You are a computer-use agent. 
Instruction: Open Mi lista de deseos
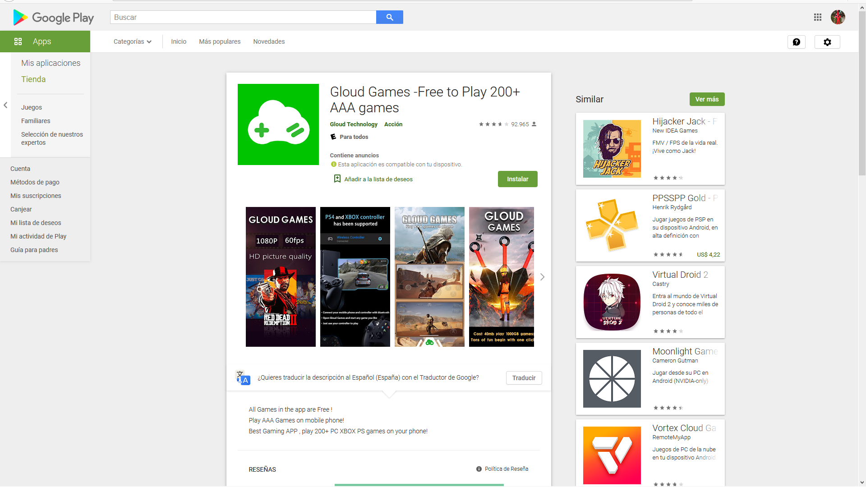tap(36, 223)
